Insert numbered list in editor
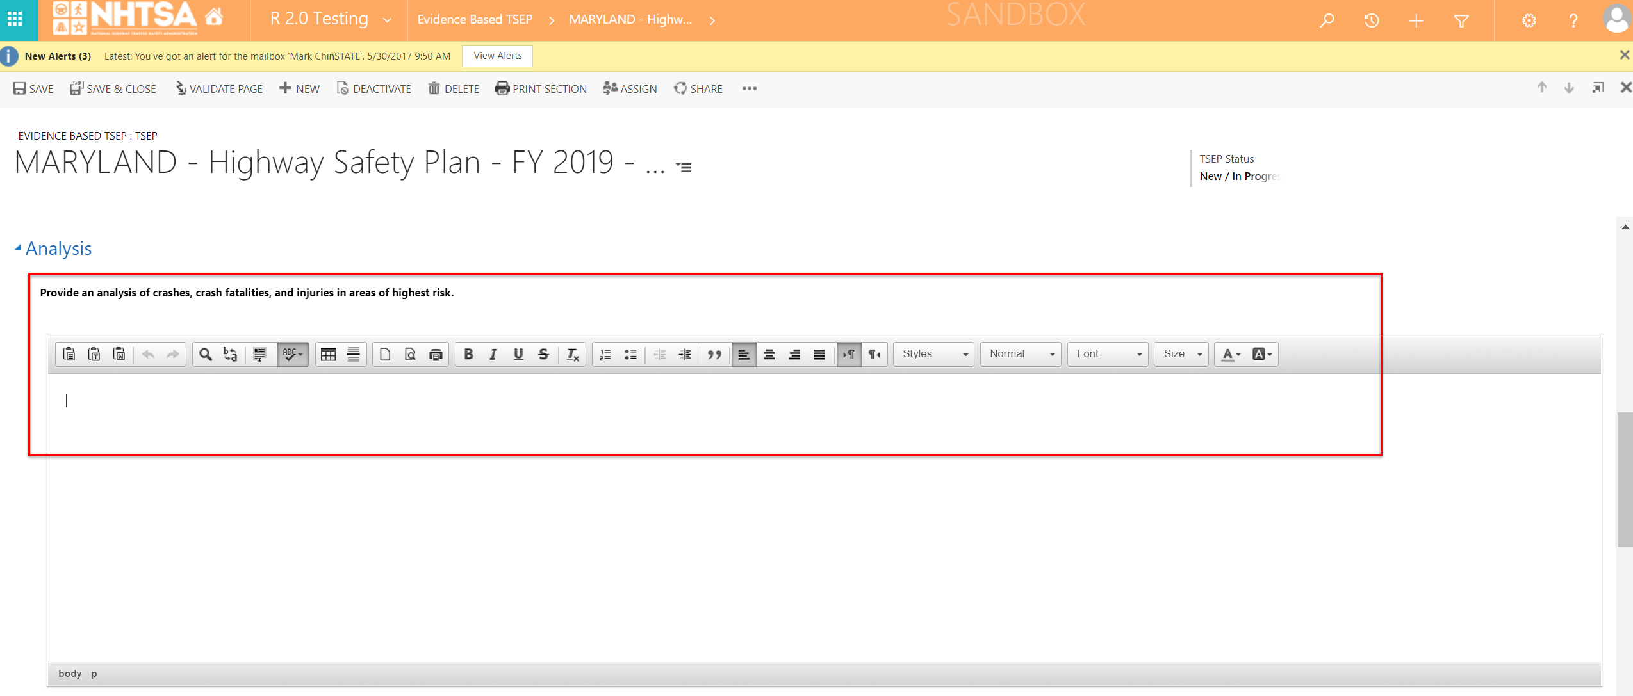This screenshot has width=1633, height=696. click(605, 354)
